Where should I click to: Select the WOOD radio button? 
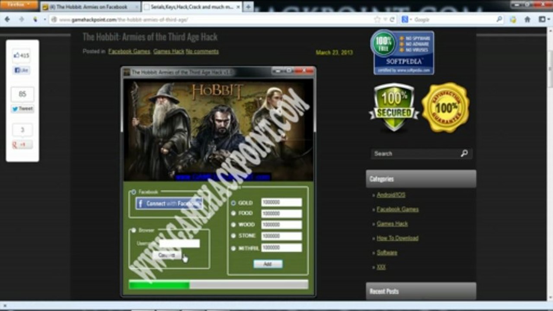[x=233, y=225]
